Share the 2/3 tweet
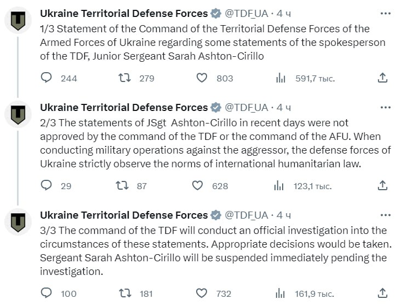The height and width of the screenshot is (305, 401). pyautogui.click(x=383, y=186)
